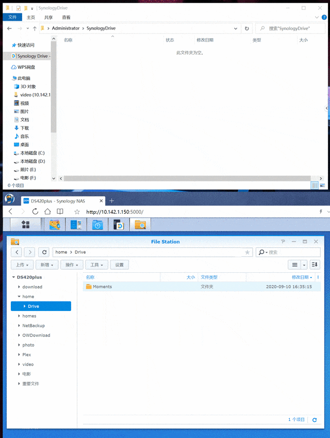
Task: Focus the Explorer 搜索"SynologyDrive" search box
Action: coord(290,28)
